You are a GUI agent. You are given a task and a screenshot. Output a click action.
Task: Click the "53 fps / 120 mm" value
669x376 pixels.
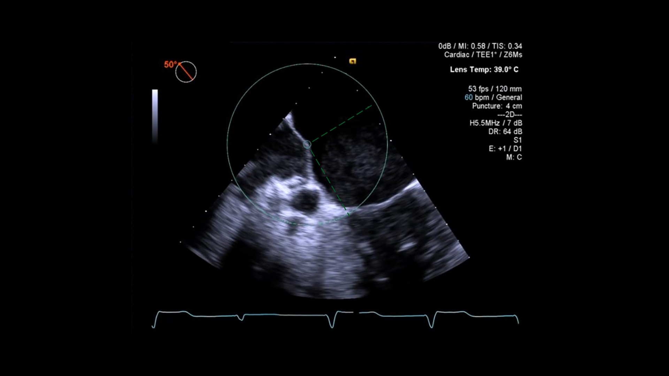[x=495, y=89]
